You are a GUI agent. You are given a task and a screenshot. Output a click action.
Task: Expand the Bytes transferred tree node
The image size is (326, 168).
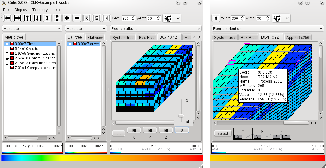point(7,63)
